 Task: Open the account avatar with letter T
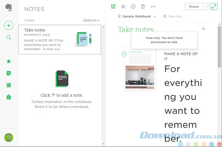9,138
